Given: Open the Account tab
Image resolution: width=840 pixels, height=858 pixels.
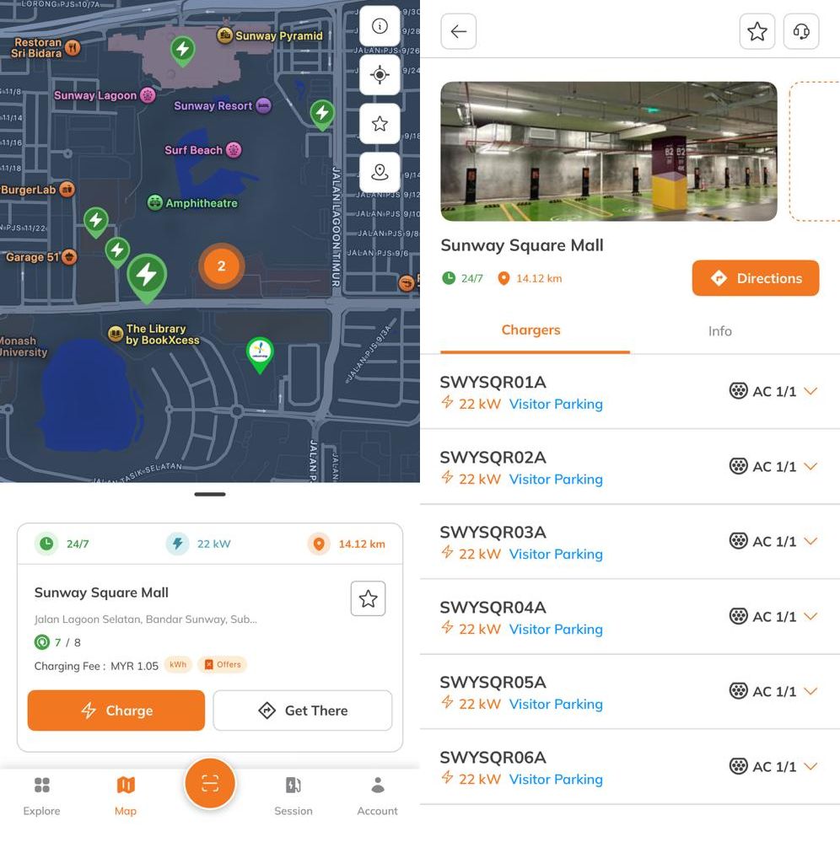Looking at the screenshot, I should point(377,796).
